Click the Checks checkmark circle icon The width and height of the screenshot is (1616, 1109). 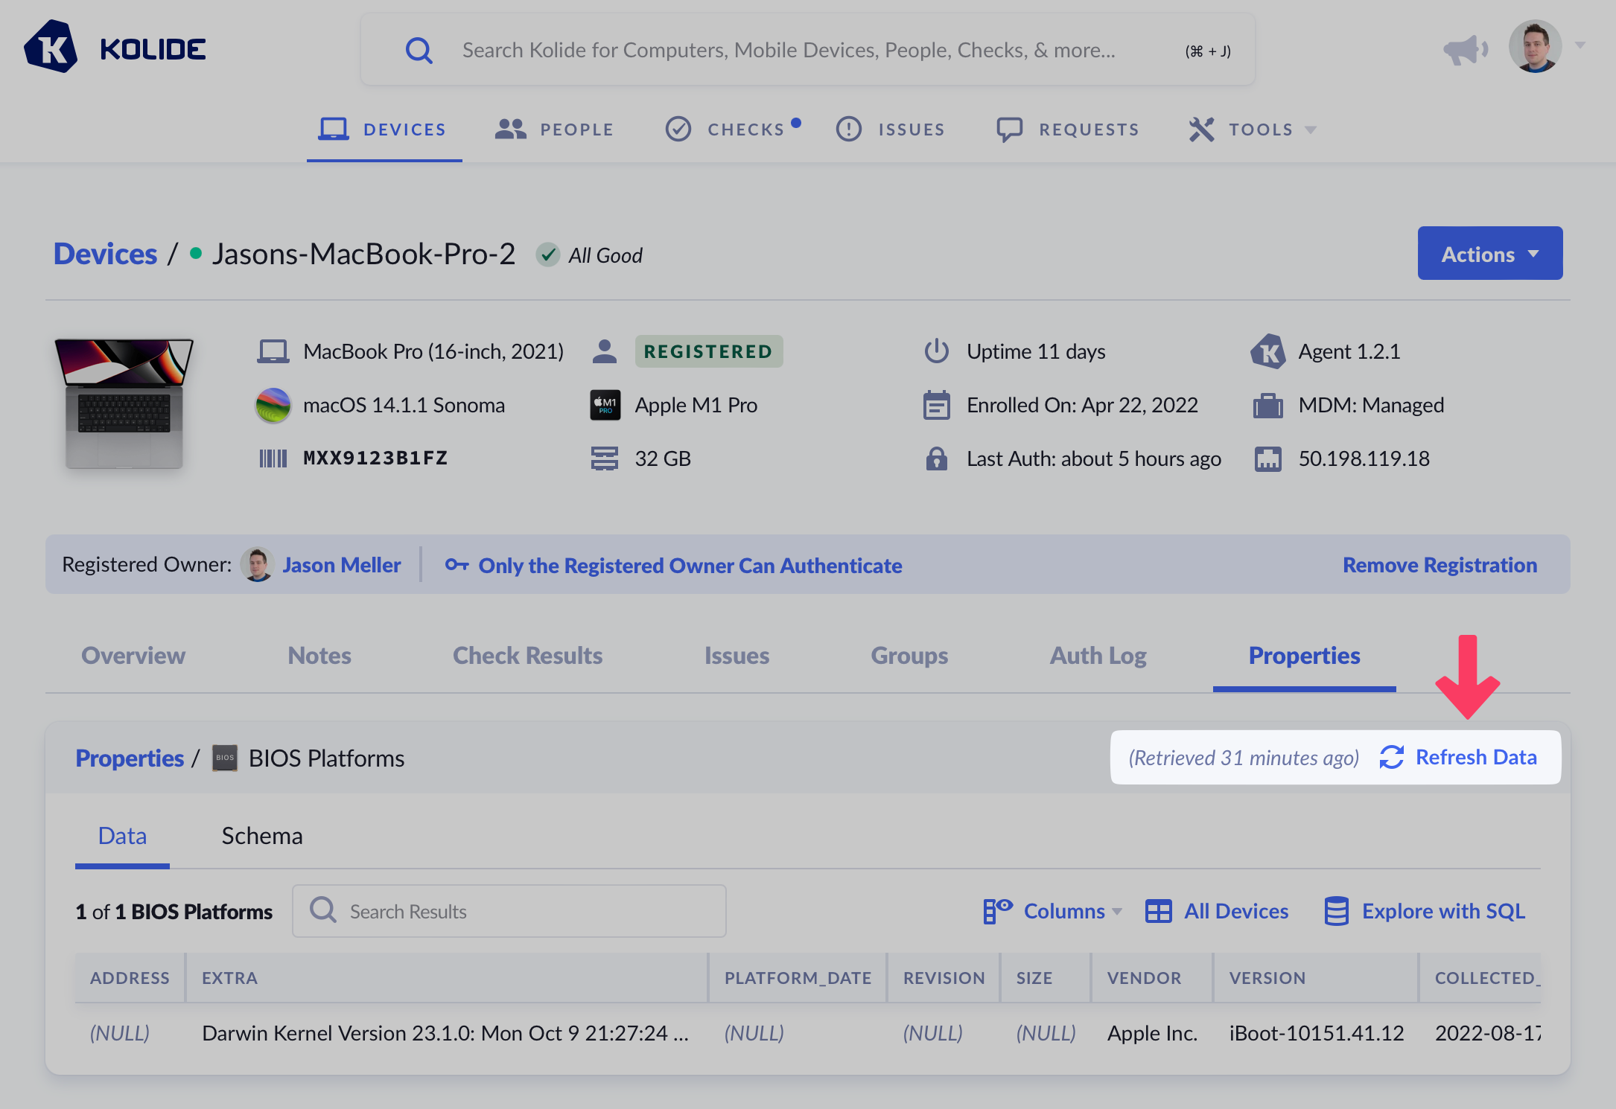click(x=678, y=130)
